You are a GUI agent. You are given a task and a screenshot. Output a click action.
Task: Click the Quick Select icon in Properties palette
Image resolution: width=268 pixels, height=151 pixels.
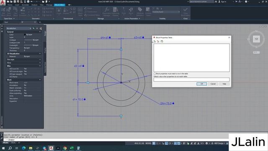41,28
